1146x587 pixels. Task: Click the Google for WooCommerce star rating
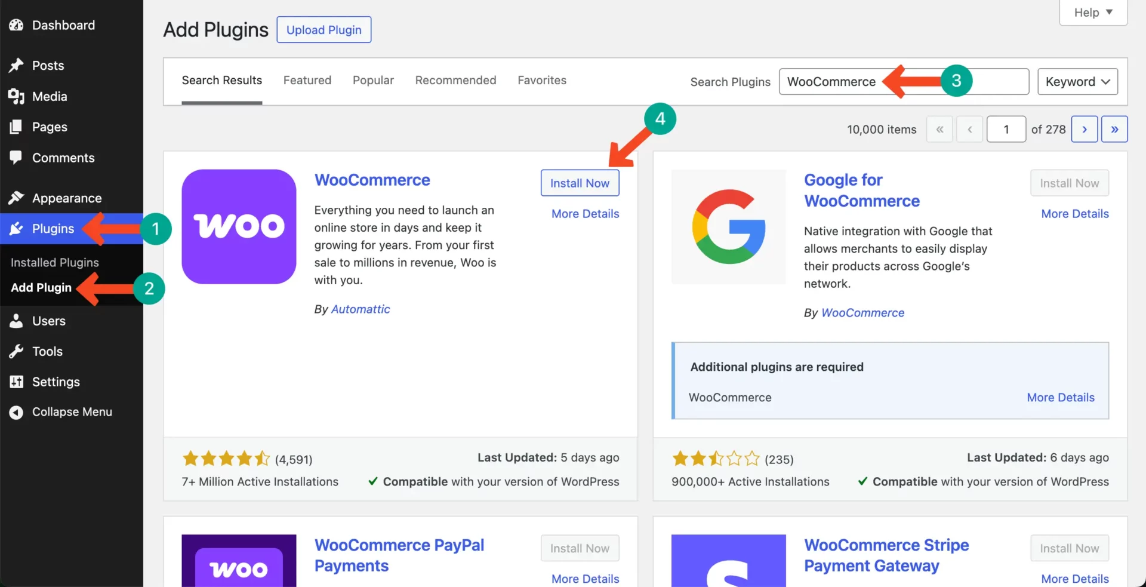716,459
